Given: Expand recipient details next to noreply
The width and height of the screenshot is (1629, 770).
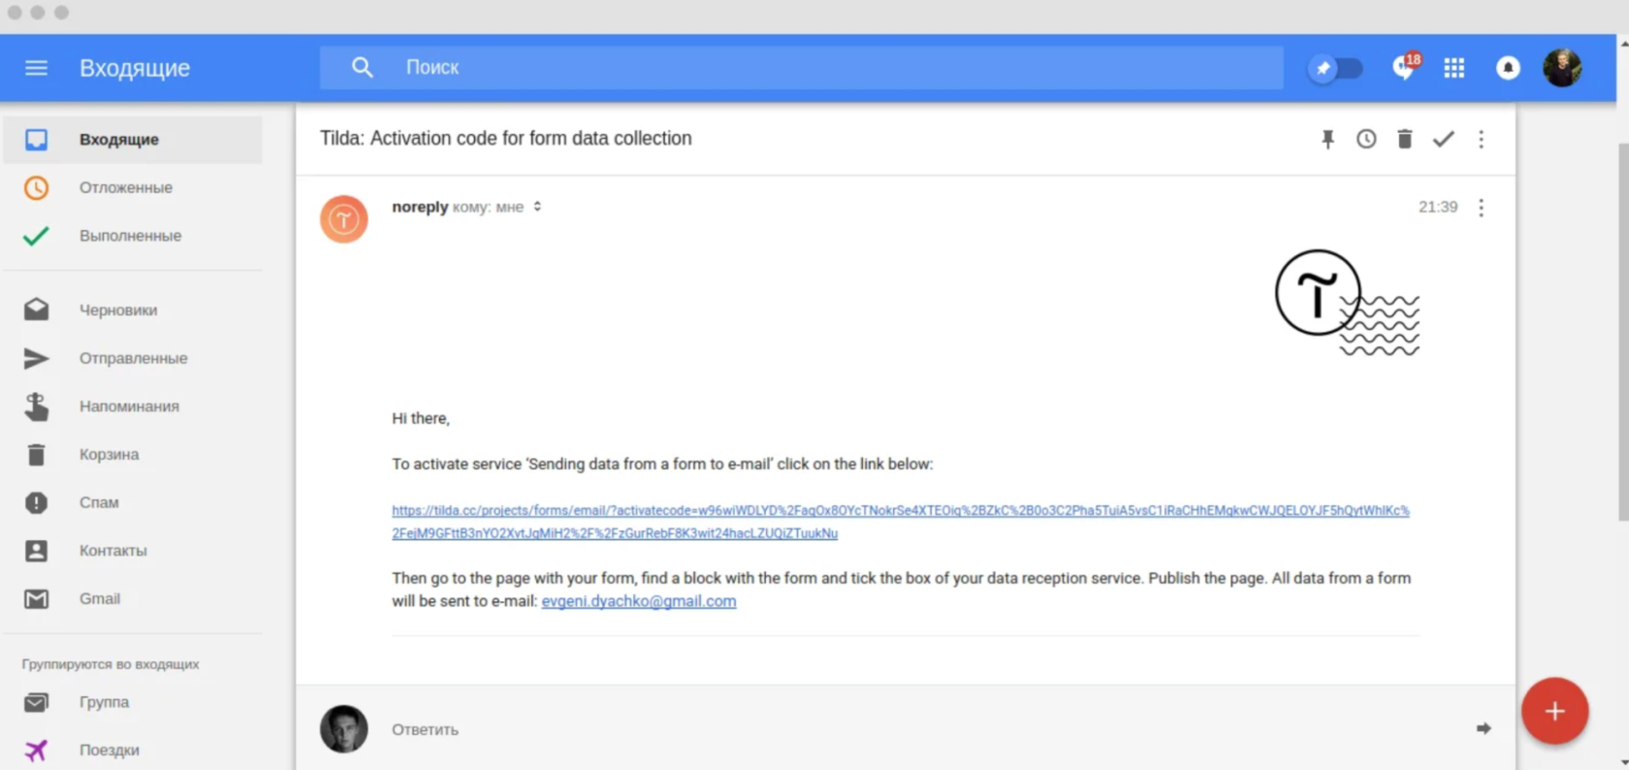Looking at the screenshot, I should click(537, 207).
